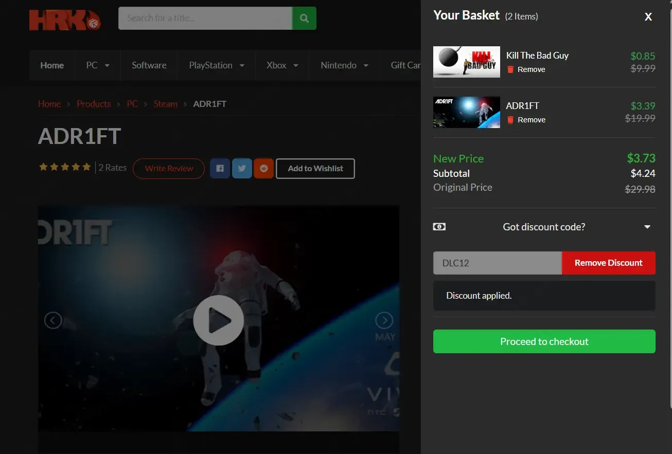Expand the PC menu dropdown

tap(98, 65)
